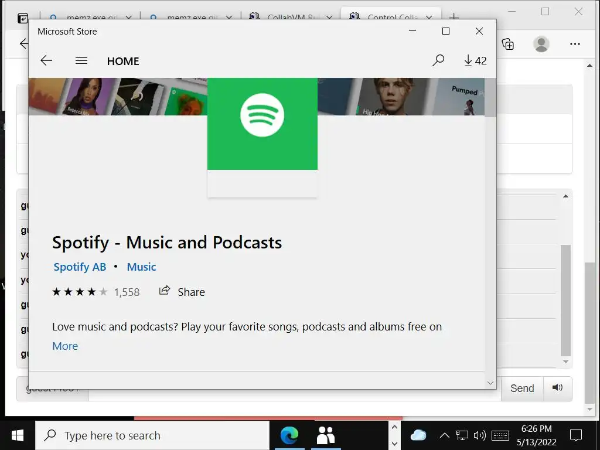Click the four-star rating display

(x=80, y=292)
